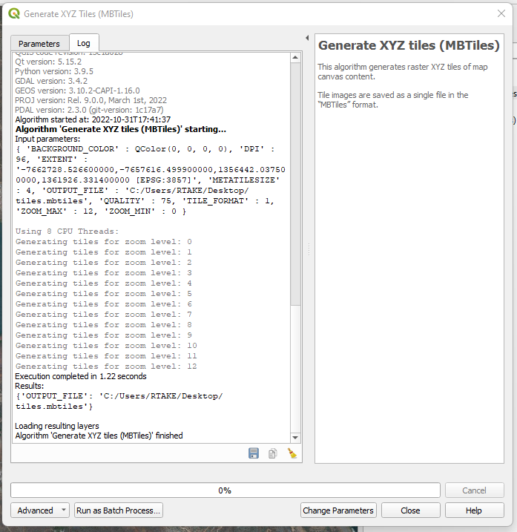Copy the log contents to clipboard
Image resolution: width=517 pixels, height=532 pixels.
tap(273, 453)
